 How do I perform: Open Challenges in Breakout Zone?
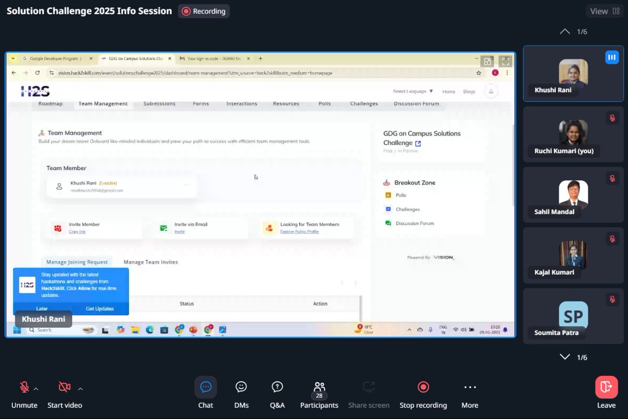tap(408, 210)
